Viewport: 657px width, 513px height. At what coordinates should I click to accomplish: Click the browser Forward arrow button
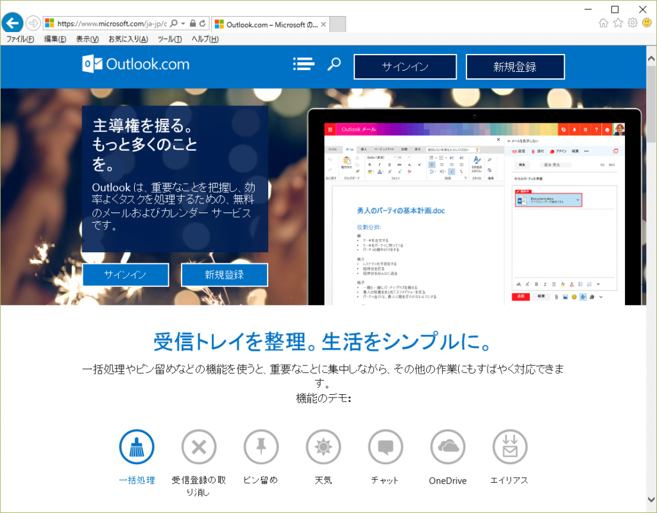pos(33,23)
